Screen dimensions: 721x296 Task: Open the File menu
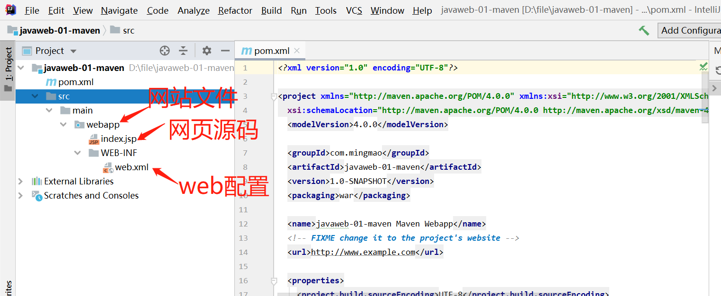(x=32, y=10)
